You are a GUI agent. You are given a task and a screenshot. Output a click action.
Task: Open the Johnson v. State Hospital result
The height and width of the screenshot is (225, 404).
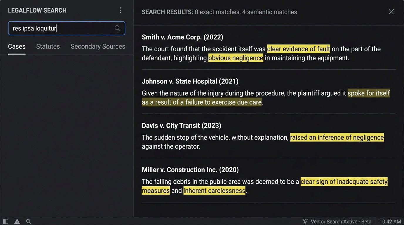click(190, 81)
